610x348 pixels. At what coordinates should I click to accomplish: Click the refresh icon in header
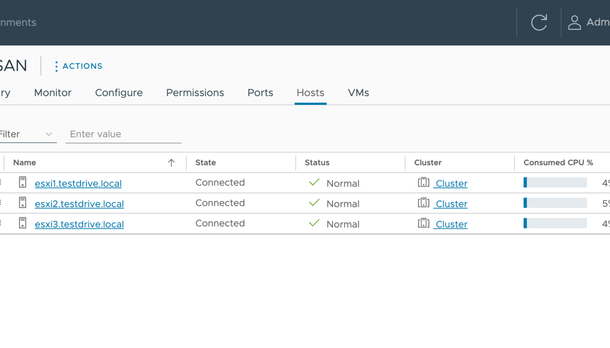(539, 23)
